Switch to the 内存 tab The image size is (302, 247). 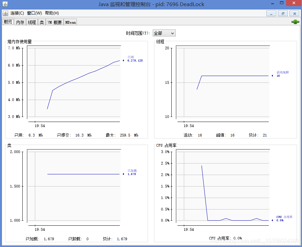[x=20, y=22]
